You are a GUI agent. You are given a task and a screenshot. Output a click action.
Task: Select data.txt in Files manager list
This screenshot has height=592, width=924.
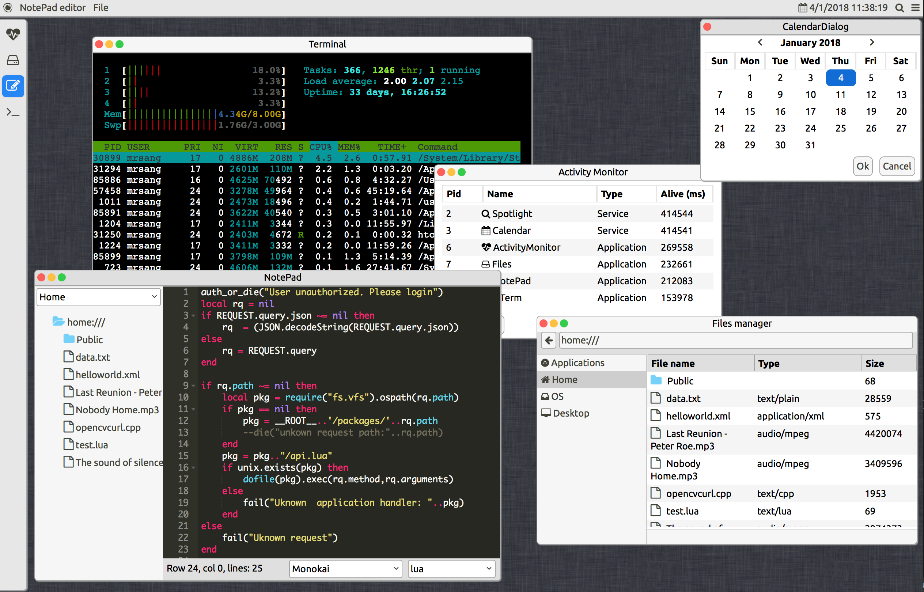click(782, 399)
